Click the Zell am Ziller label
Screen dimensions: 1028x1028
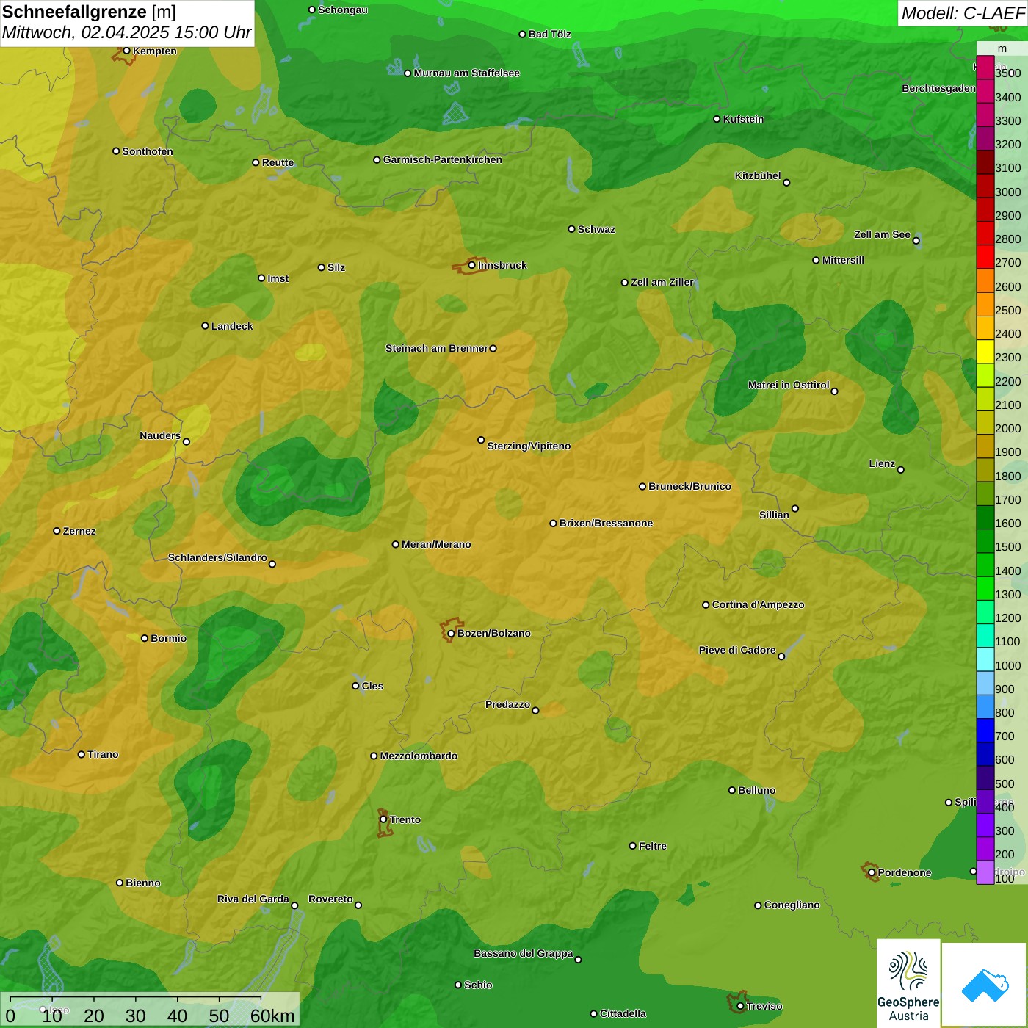[x=662, y=282]
